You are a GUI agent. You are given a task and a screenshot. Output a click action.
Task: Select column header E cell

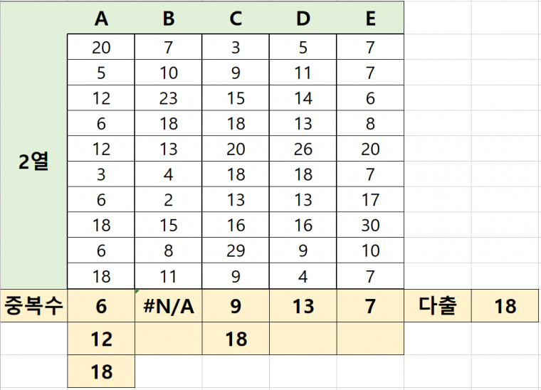pyautogui.click(x=370, y=18)
